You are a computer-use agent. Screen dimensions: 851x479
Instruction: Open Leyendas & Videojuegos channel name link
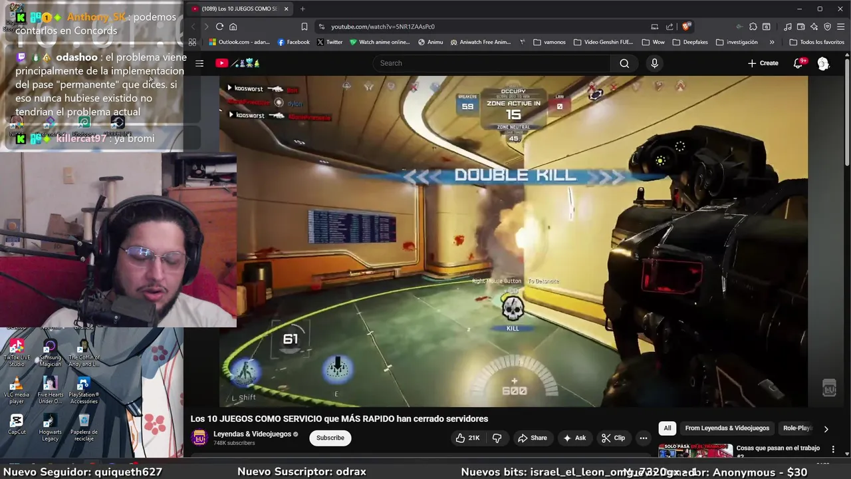click(252, 434)
